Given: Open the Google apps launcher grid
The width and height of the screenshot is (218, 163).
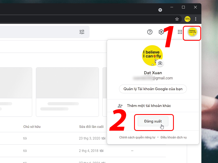Looking at the screenshot, I should 180,32.
